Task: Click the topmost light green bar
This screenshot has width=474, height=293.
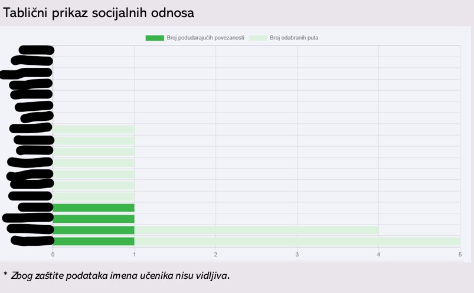Action: (94, 129)
